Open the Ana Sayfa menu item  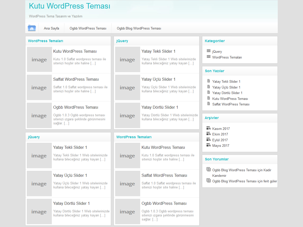point(52,28)
